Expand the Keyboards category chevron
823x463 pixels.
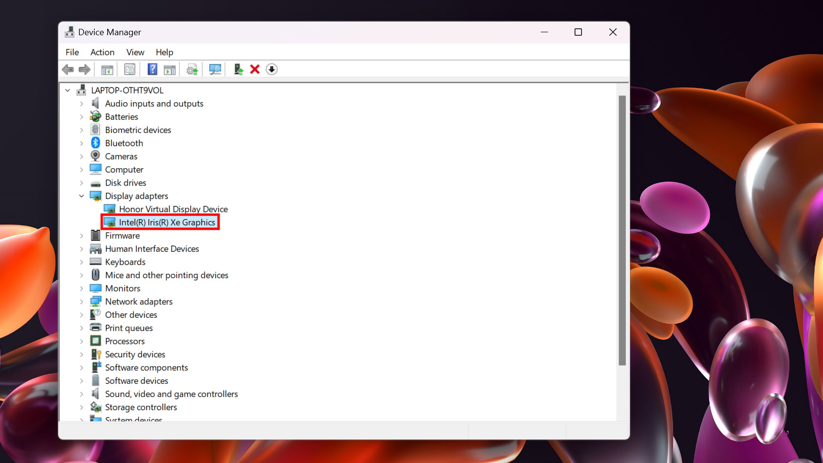[x=82, y=262]
